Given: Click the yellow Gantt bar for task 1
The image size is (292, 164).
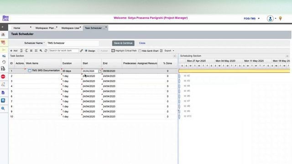Looking at the screenshot, I should pos(234,71).
